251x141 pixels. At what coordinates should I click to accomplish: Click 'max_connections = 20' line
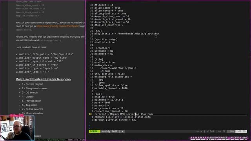109,108
